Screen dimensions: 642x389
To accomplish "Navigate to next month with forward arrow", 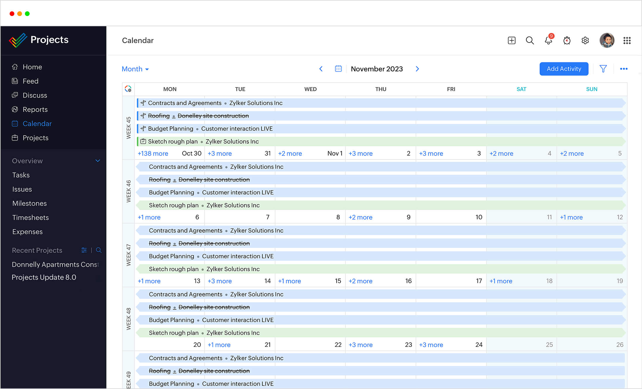I will click(x=417, y=69).
